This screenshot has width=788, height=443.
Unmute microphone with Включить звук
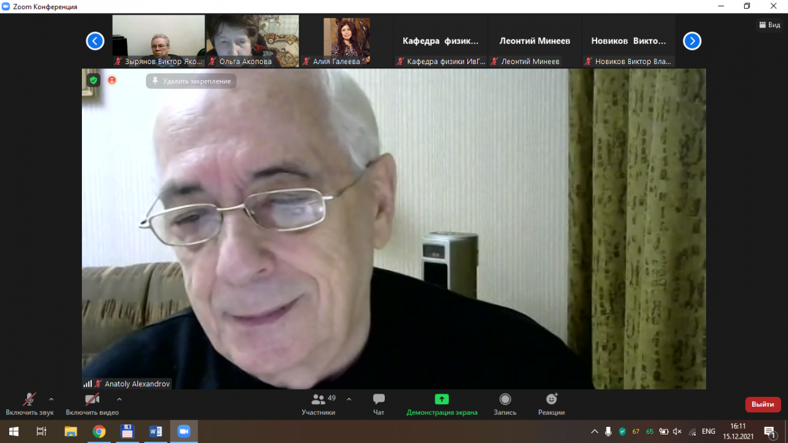point(29,404)
